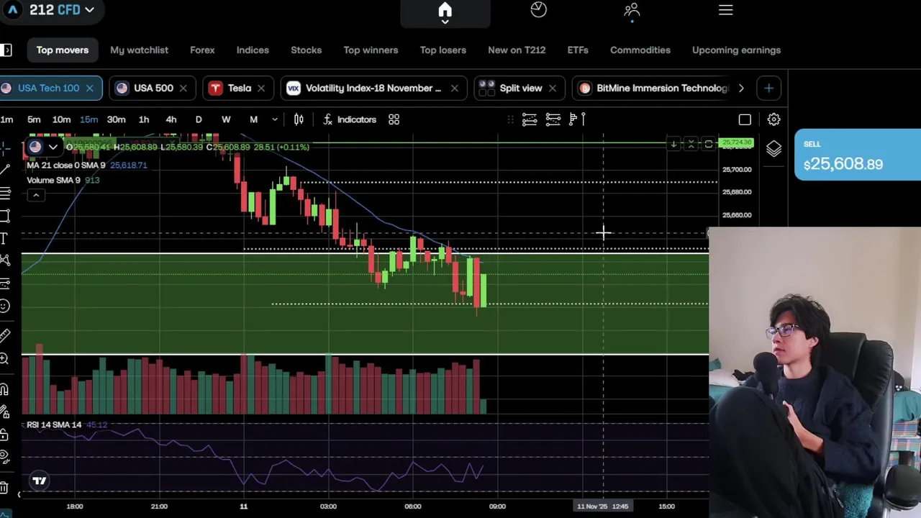Viewport: 921px width, 518px height.
Task: Switch to the Indices category
Action: coord(253,50)
